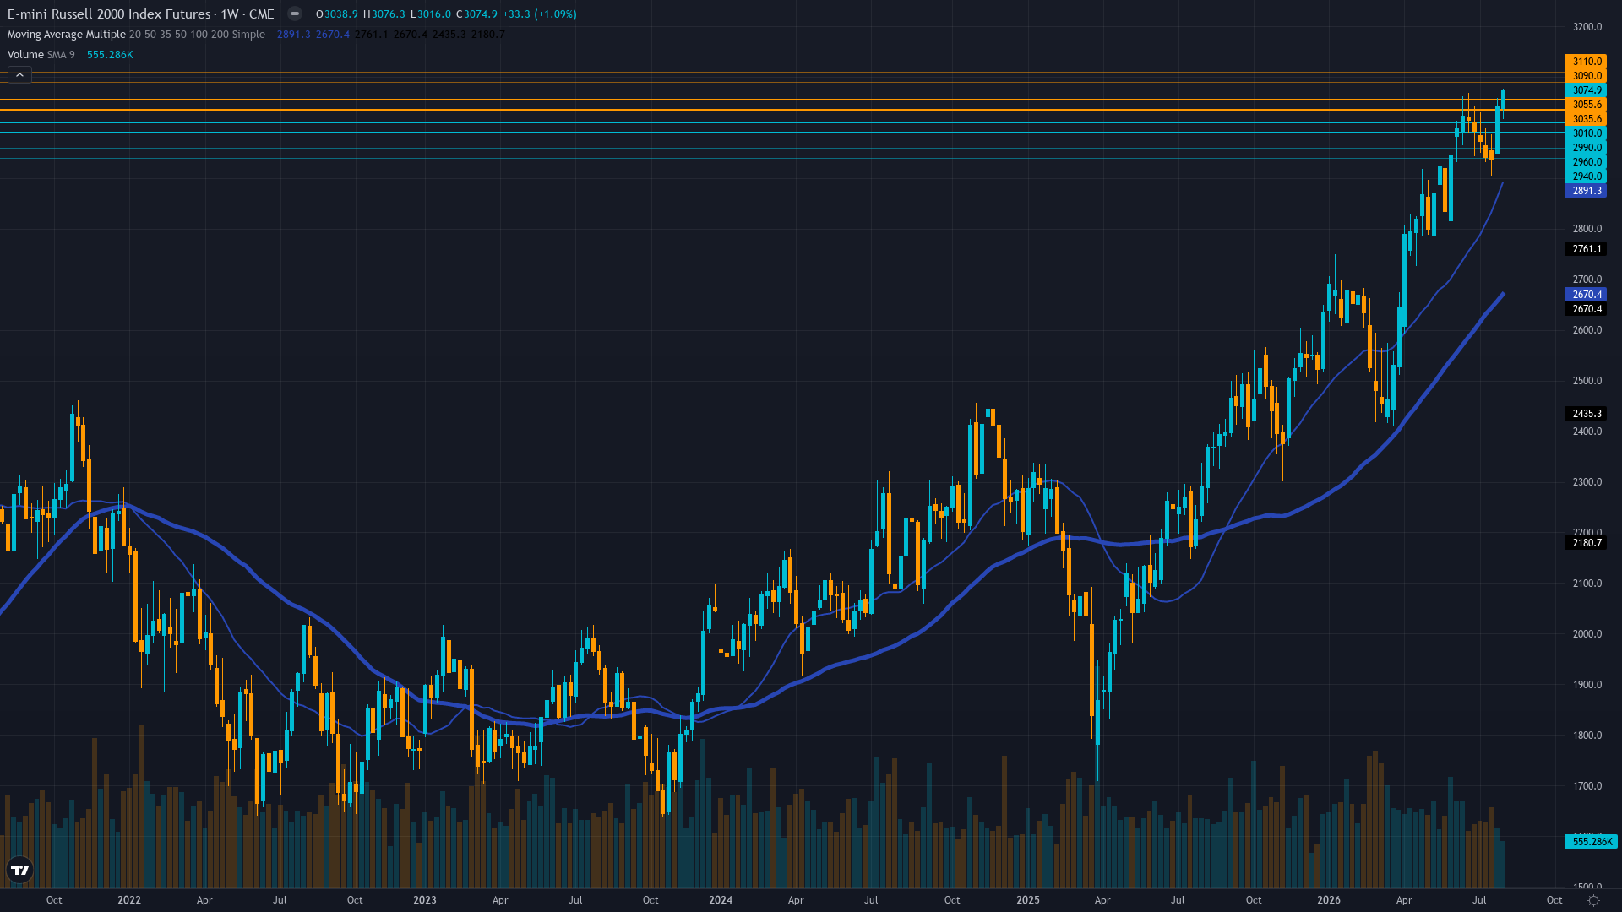Click the 2990.0 price level label

tap(1586, 148)
